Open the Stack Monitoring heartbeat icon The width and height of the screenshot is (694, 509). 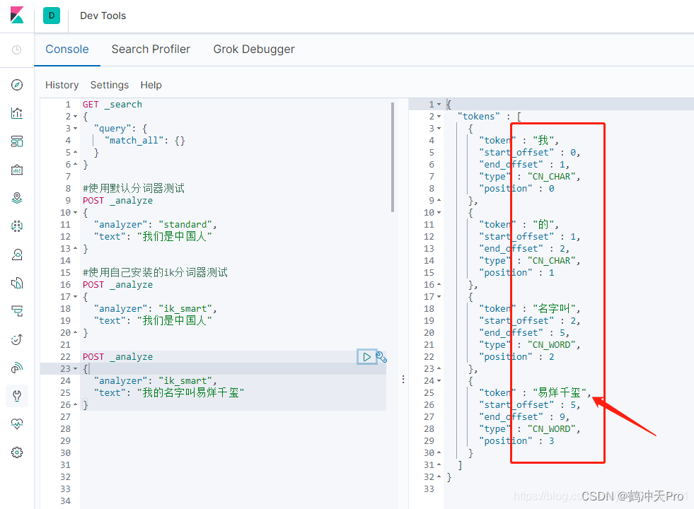pyautogui.click(x=17, y=424)
